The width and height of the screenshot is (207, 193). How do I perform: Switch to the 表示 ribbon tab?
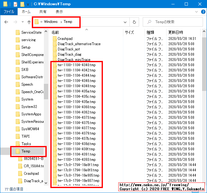59,12
